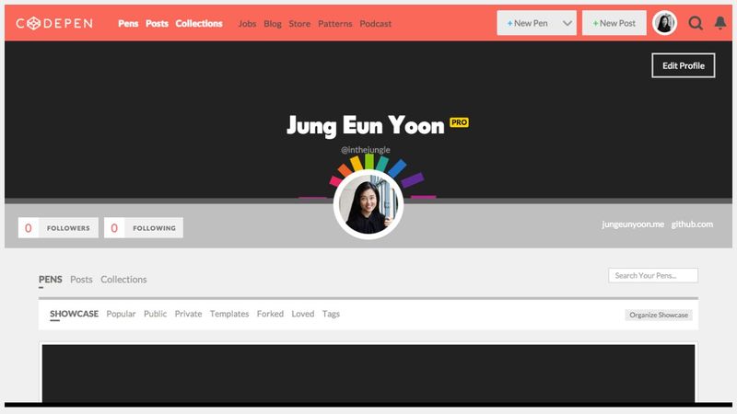Click the New Pen button
Image resolution: width=737 pixels, height=414 pixels.
[528, 23]
